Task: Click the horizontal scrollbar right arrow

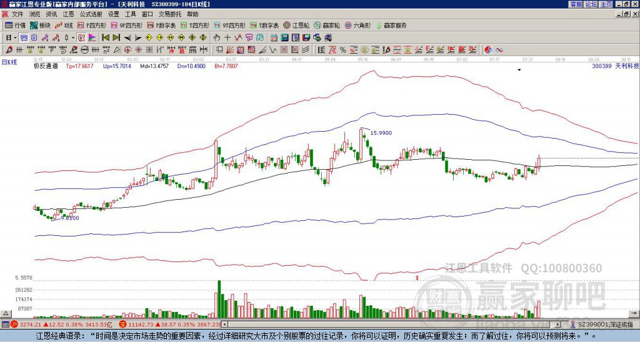Action: 558,325
